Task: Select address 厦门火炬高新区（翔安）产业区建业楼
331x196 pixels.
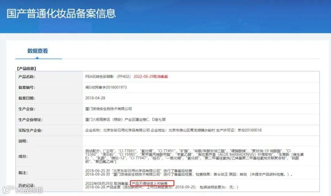Action: pos(125,120)
